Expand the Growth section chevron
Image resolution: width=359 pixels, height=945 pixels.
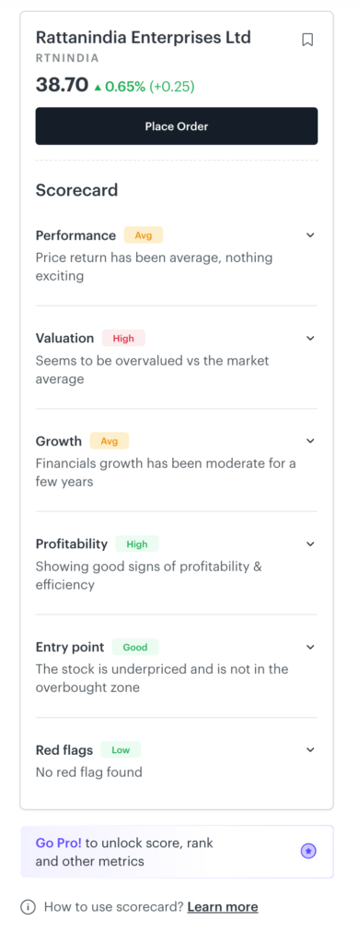tap(310, 441)
